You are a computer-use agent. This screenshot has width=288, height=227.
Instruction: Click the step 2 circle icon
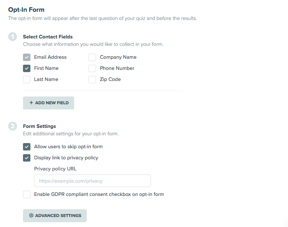pos(13,126)
